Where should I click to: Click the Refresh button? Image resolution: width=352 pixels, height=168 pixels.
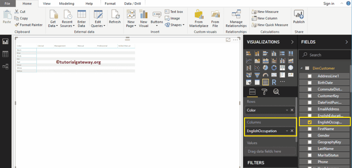(x=115, y=17)
